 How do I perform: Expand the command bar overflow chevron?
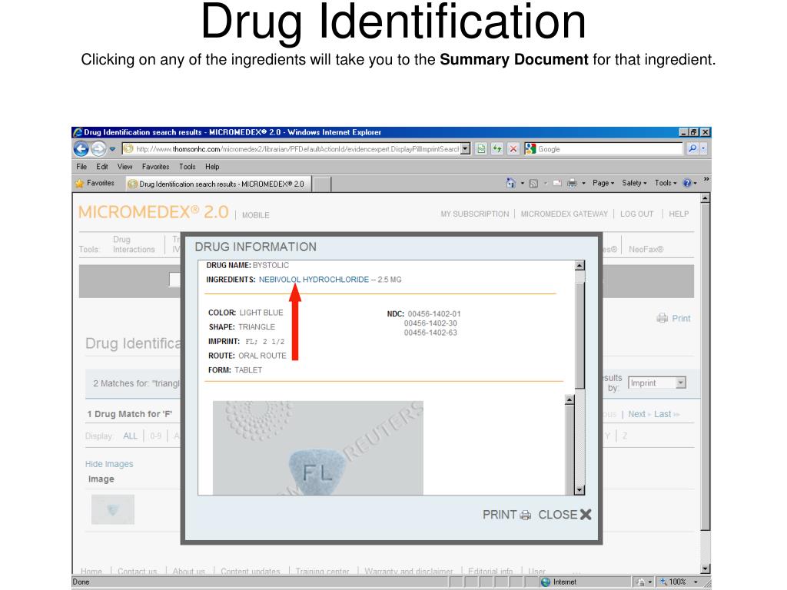[706, 179]
